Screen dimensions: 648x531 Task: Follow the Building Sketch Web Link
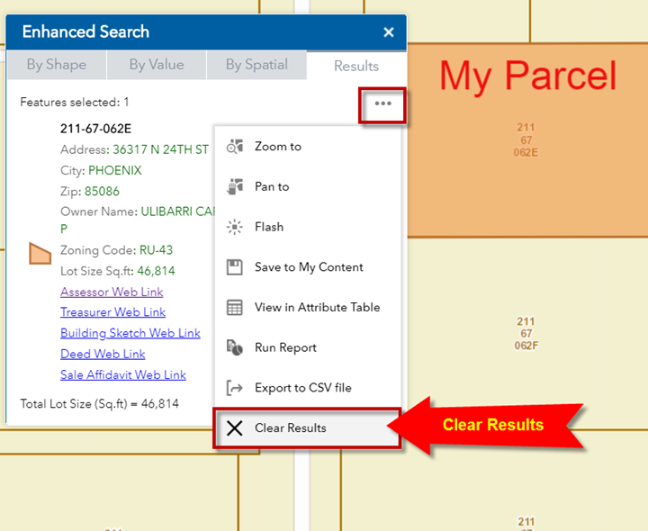tap(130, 333)
